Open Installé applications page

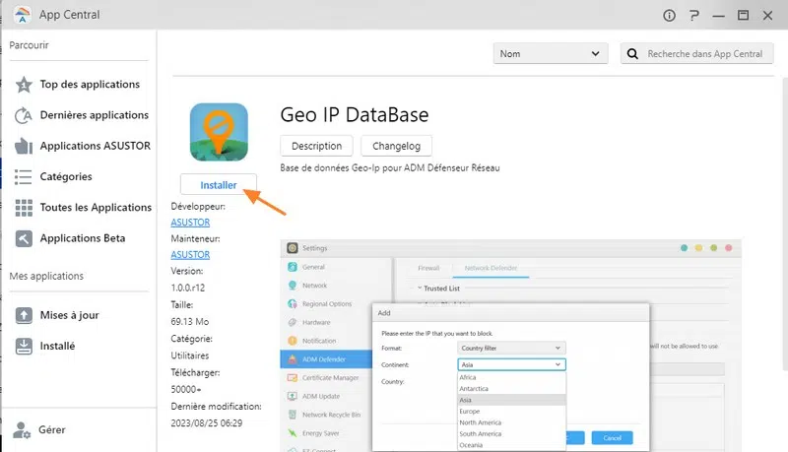point(45,346)
